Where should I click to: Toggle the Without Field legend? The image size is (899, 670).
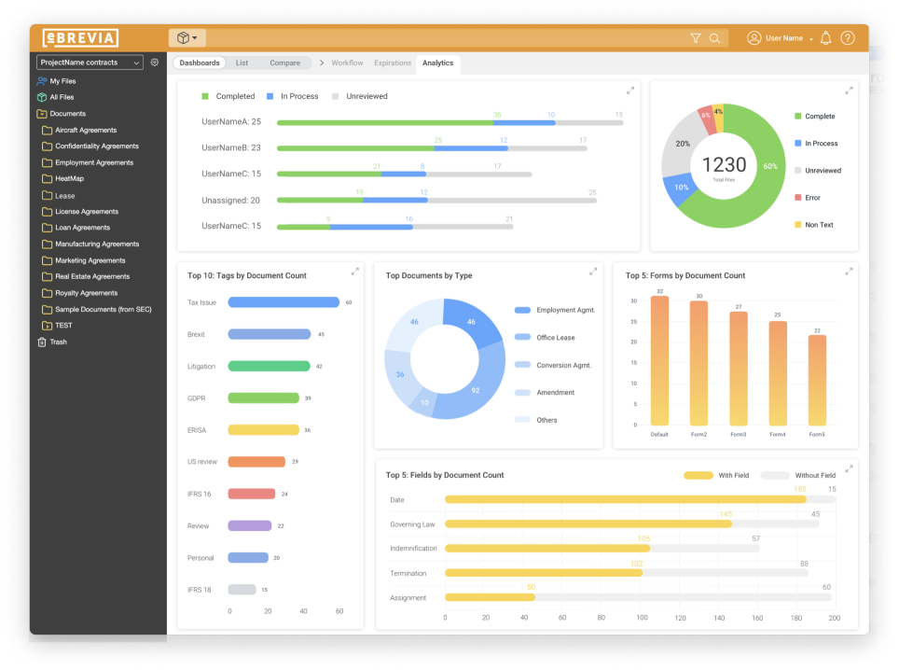click(797, 475)
